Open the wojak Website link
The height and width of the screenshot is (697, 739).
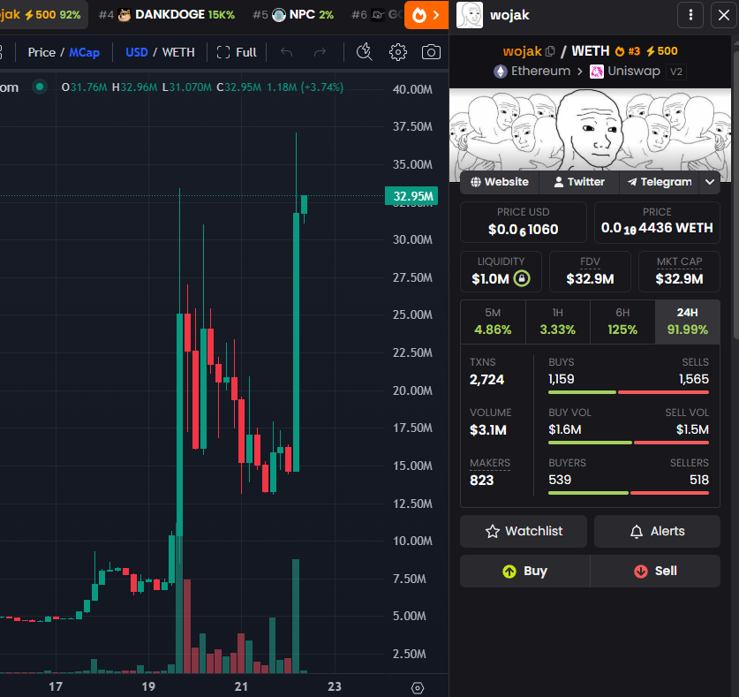coord(500,182)
